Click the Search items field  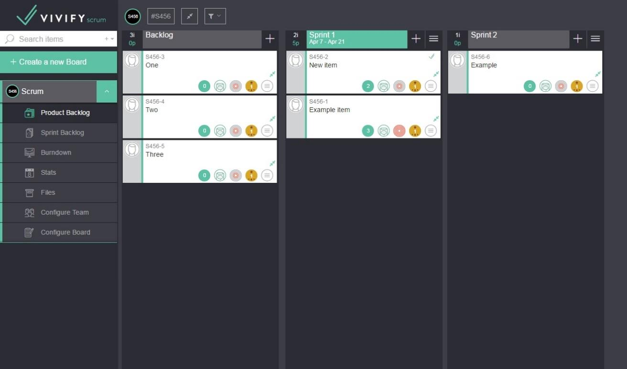[x=53, y=39]
